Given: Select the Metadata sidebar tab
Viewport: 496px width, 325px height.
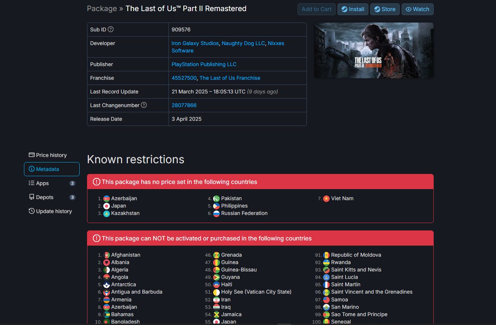Looking at the screenshot, I should (x=52, y=169).
